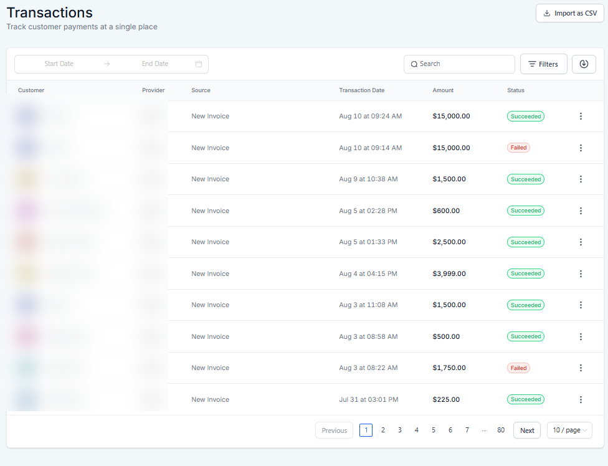Click New Invoice in the $600.00 row

point(210,211)
